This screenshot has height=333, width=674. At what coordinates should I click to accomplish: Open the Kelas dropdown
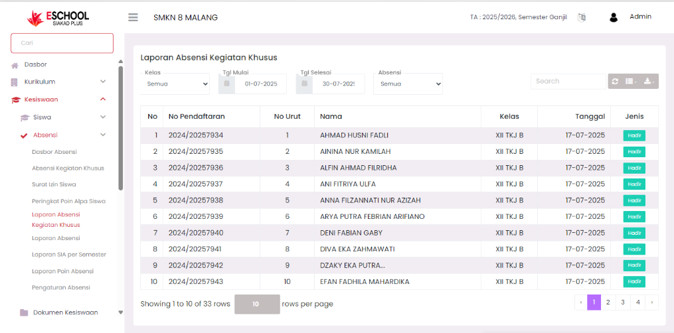pos(175,84)
